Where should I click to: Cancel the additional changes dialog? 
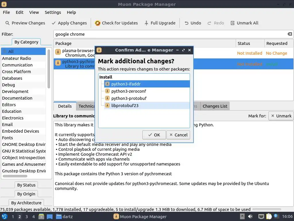[x=178, y=135]
